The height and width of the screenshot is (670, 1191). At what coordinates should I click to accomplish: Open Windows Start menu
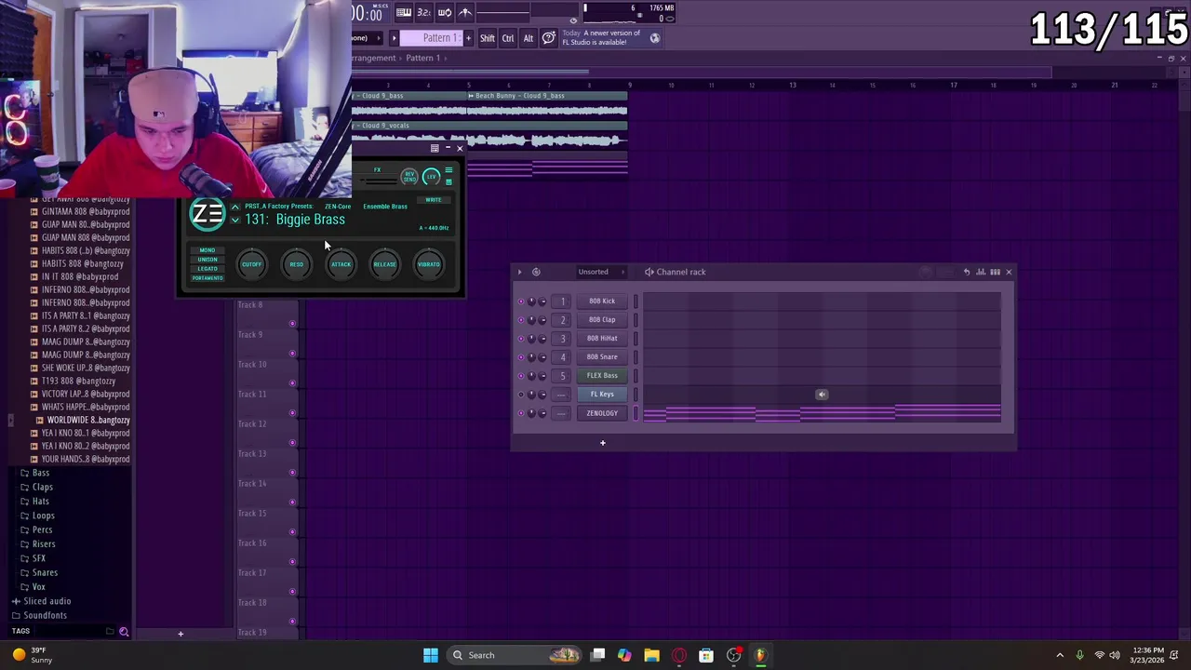click(431, 655)
